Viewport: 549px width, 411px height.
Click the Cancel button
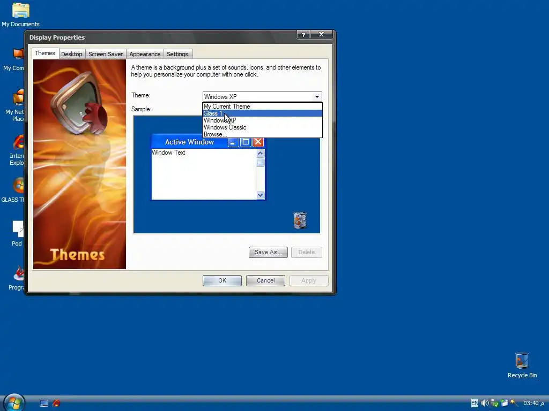[266, 280]
